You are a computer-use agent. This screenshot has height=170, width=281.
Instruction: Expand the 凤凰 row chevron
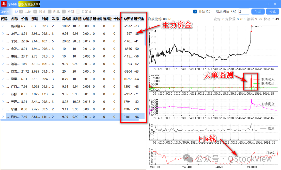click(3, 79)
